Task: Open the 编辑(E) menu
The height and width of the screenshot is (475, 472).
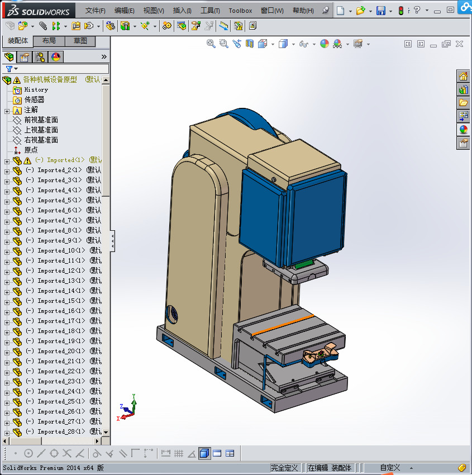Action: (x=124, y=11)
